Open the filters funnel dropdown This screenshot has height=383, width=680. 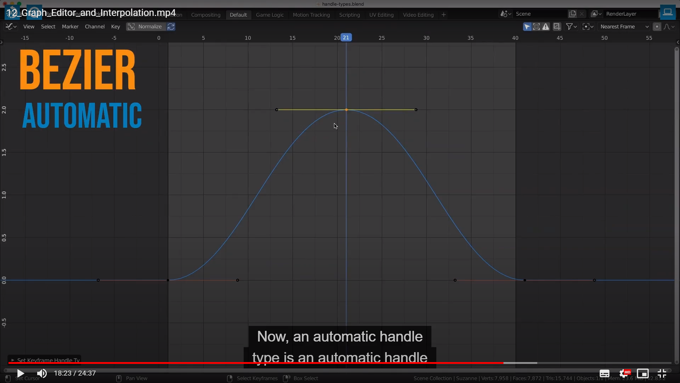[571, 27]
